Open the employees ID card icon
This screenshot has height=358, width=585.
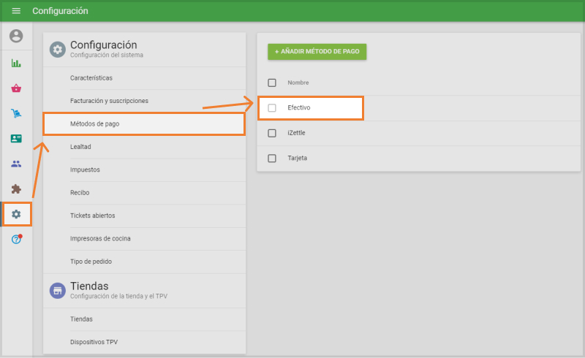(16, 138)
